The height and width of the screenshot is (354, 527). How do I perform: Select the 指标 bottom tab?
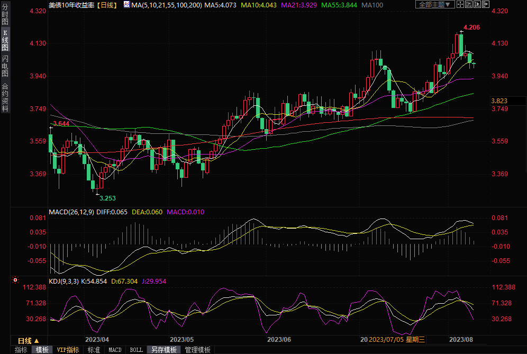pyautogui.click(x=21, y=350)
